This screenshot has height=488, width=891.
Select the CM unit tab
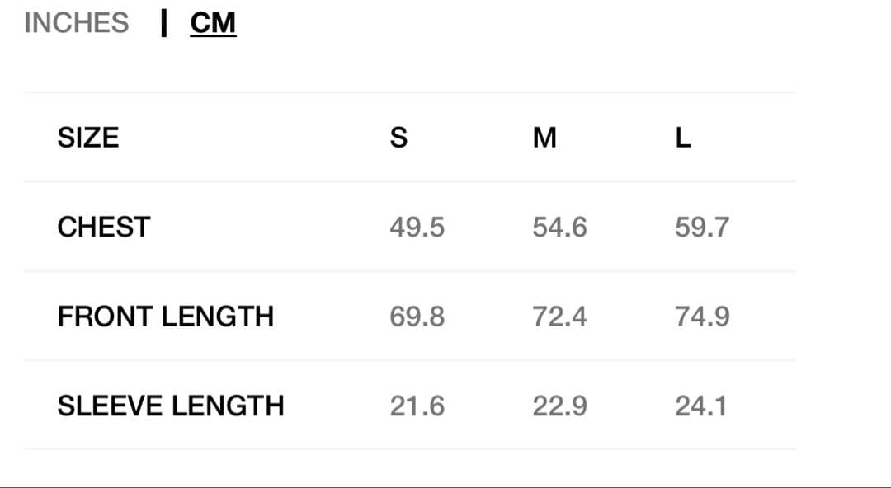coord(213,23)
